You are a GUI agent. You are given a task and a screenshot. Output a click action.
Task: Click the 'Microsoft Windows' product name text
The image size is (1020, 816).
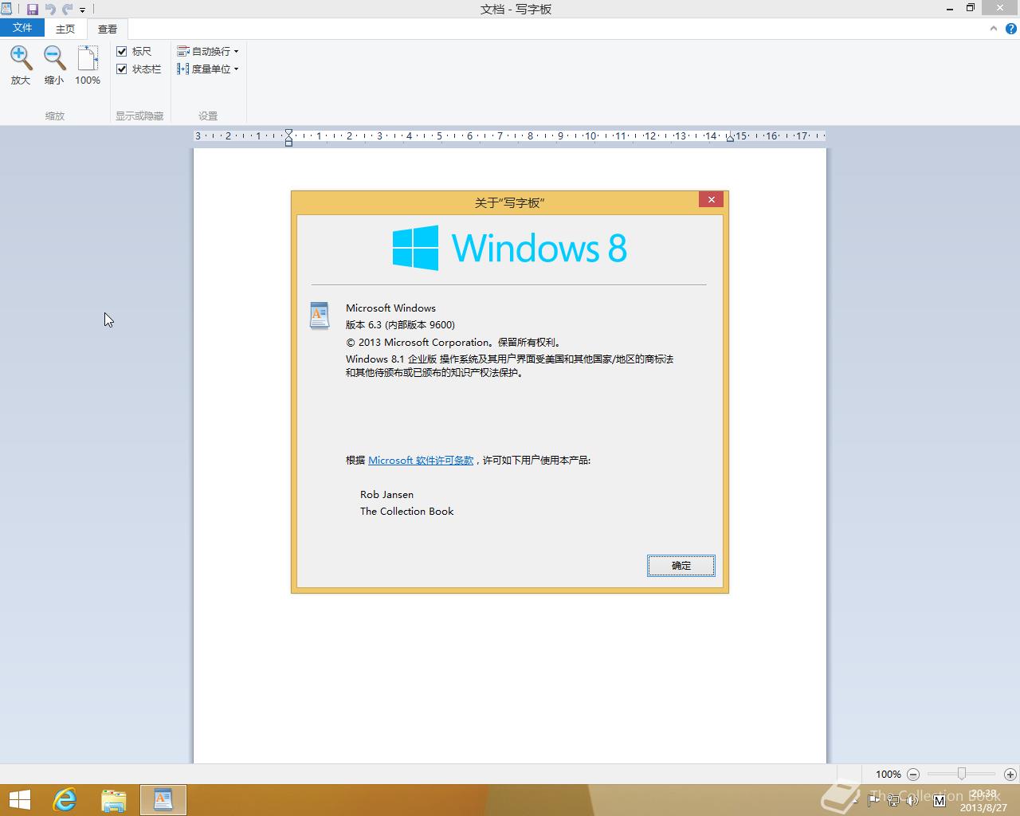(390, 308)
